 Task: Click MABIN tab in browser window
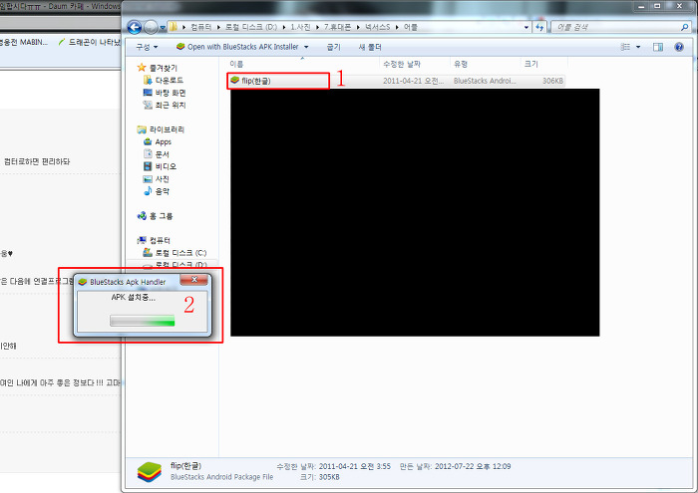click(24, 42)
